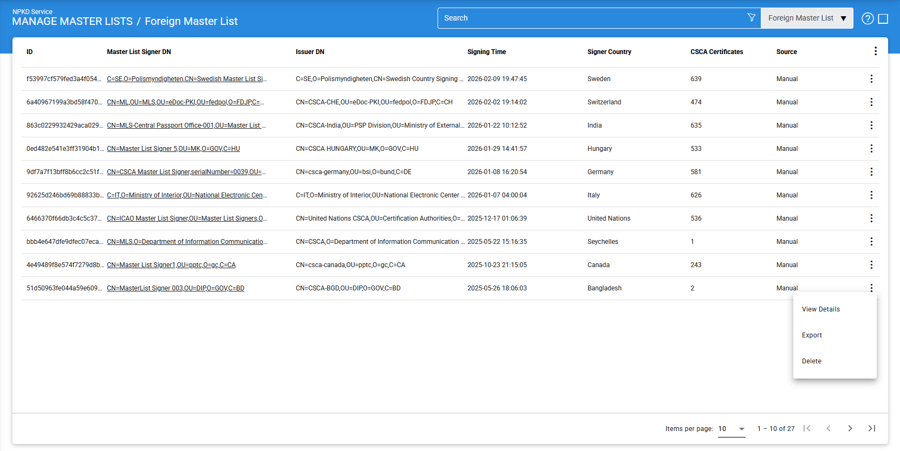Click the pagination range 1 – 10 of 27
Viewport: 900px width, 451px height.
(x=776, y=429)
